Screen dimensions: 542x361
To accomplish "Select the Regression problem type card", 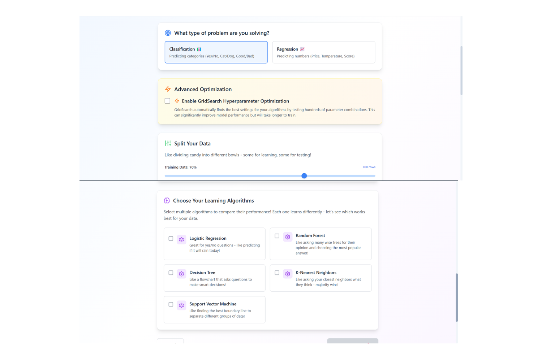I will coord(323,52).
